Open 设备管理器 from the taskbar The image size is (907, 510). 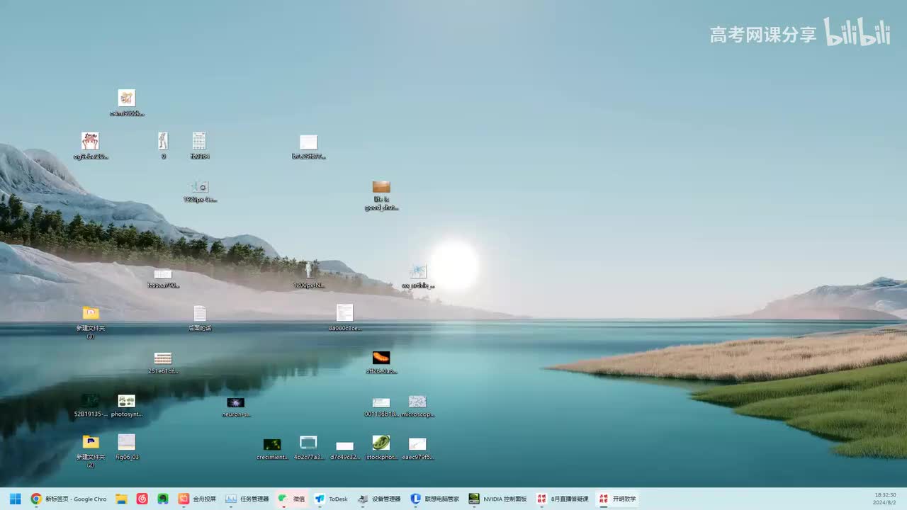click(x=379, y=499)
